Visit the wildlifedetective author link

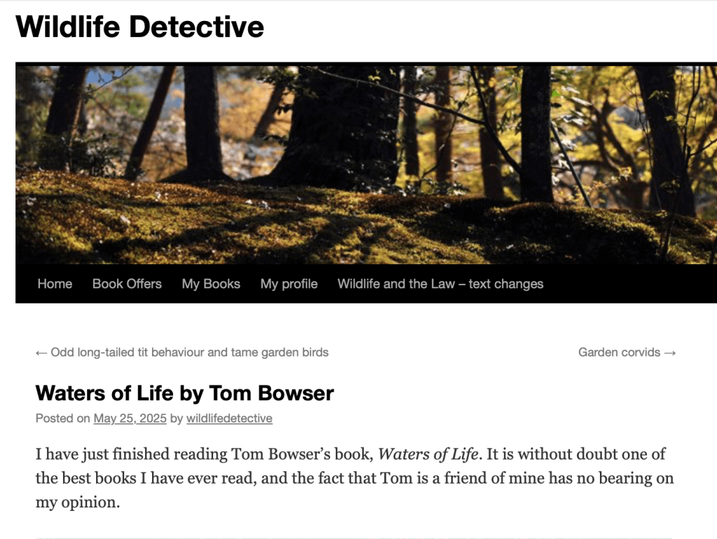[x=229, y=418]
